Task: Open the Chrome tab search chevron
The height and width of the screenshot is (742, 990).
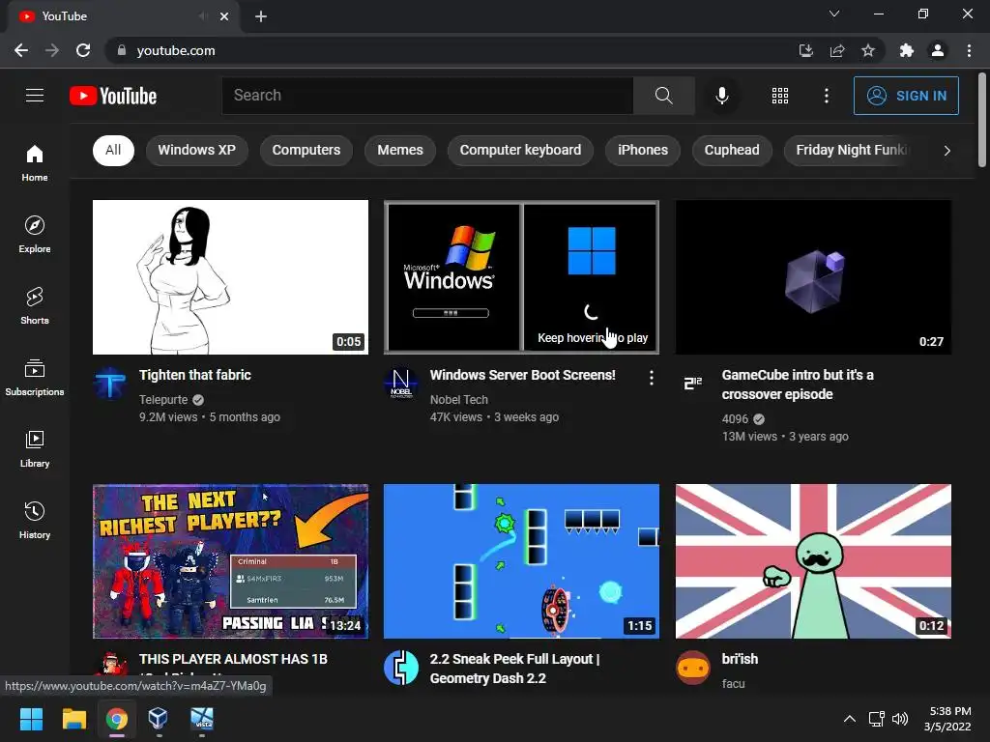Action: pyautogui.click(x=834, y=14)
